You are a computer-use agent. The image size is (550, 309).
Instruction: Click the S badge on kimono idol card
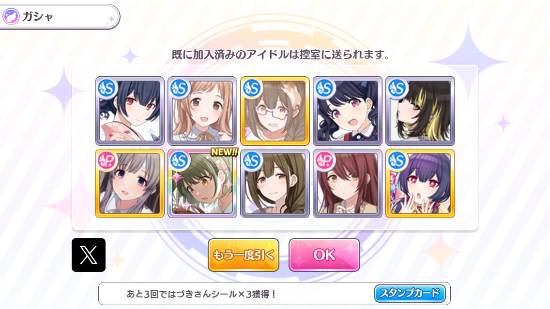107,88
